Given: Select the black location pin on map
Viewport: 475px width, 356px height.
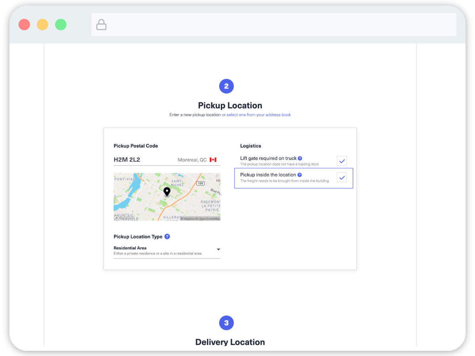Looking at the screenshot, I should coord(167,192).
